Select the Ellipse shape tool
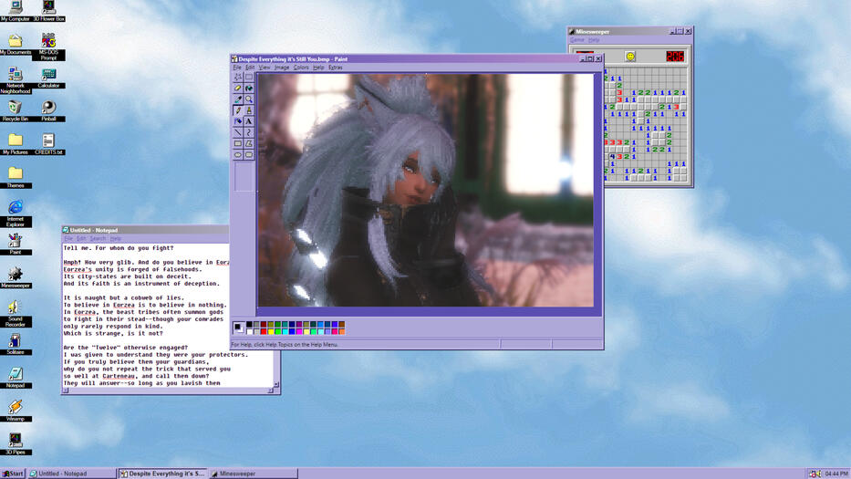The image size is (851, 479). [238, 154]
